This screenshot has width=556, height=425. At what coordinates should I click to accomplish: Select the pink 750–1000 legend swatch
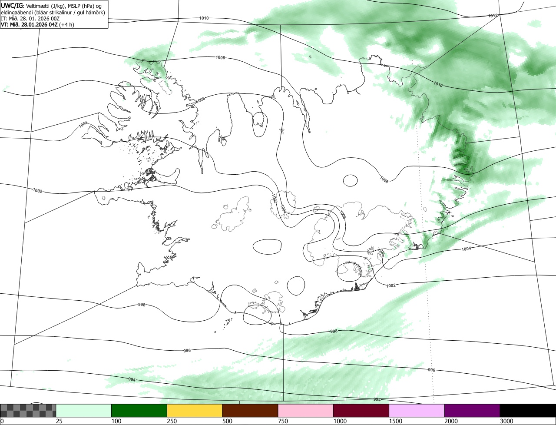(306, 411)
